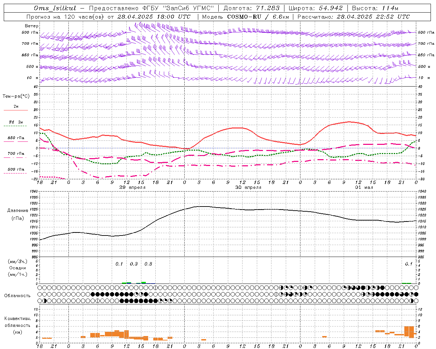The image size is (436, 349).
Task: Click the Ветер panel label
Action: 32,26
